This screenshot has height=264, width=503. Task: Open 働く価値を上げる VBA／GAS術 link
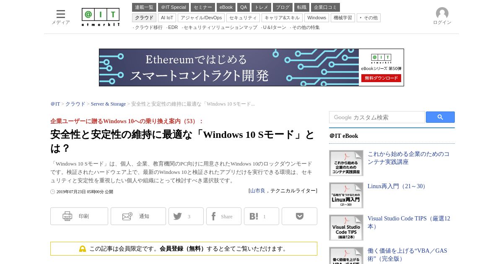[407, 255]
